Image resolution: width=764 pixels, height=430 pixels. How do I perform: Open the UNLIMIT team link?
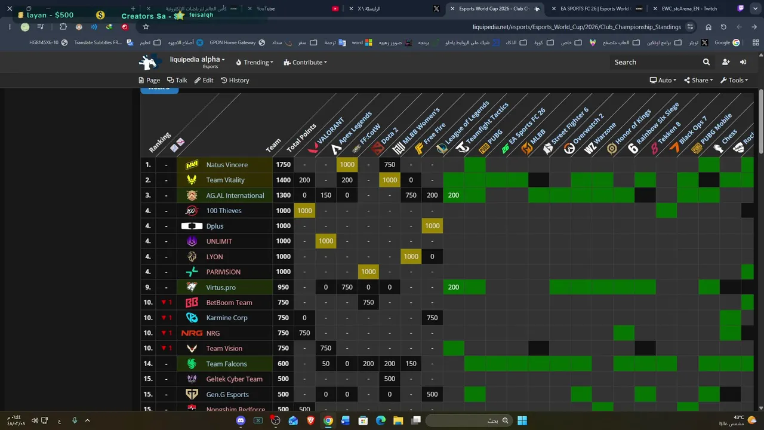pyautogui.click(x=219, y=241)
